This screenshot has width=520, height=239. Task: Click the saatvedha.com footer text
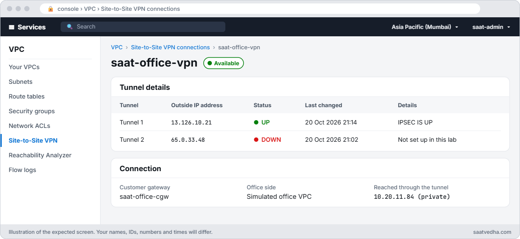tap(492, 232)
